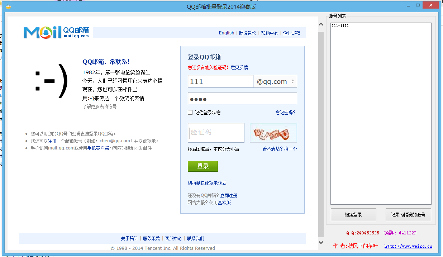Tick the 记住登录状态 checkbox
The image size is (443, 257).
point(190,113)
